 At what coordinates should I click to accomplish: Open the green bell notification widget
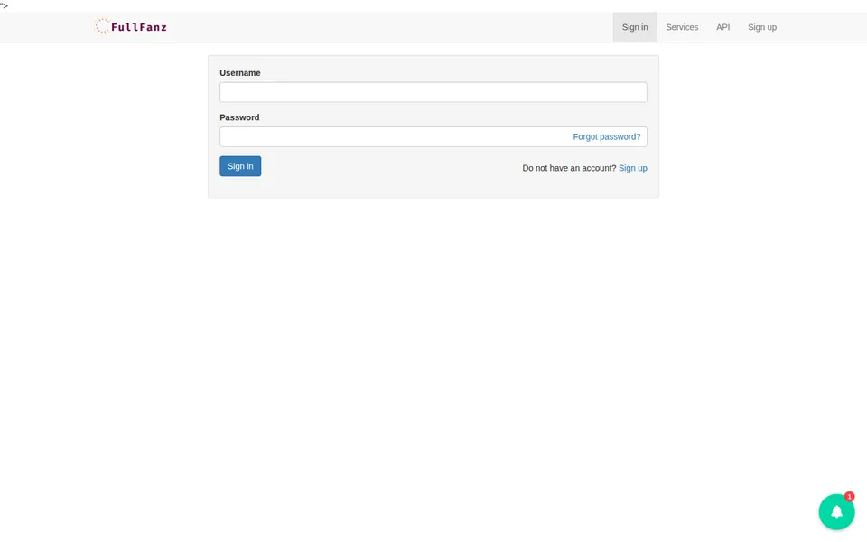[x=836, y=511]
